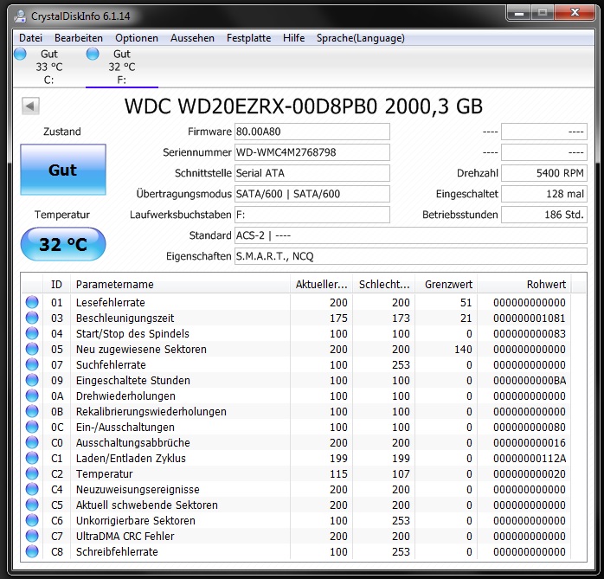The image size is (604, 579).
Task: Click the Parametername column header
Action: (180, 285)
